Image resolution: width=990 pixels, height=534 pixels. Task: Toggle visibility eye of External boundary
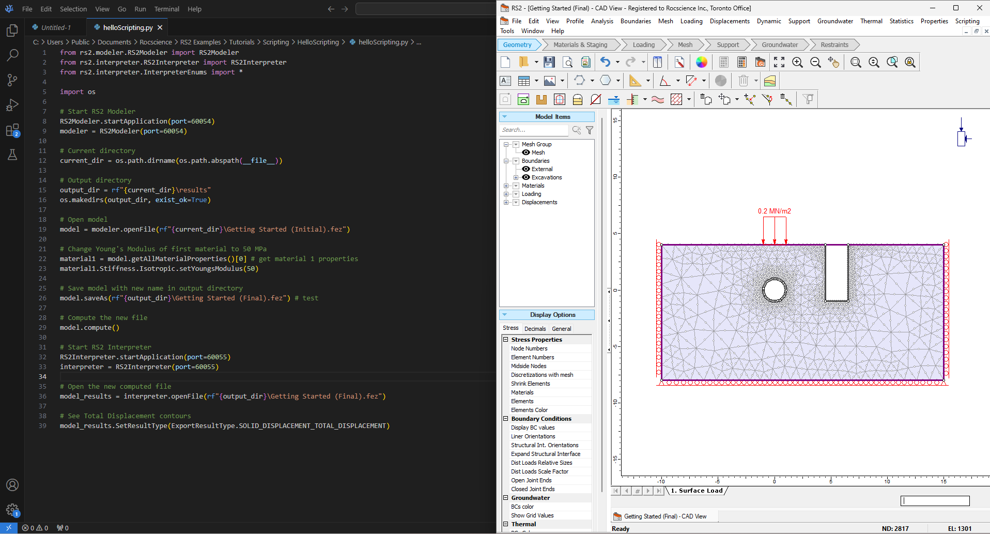tap(526, 169)
